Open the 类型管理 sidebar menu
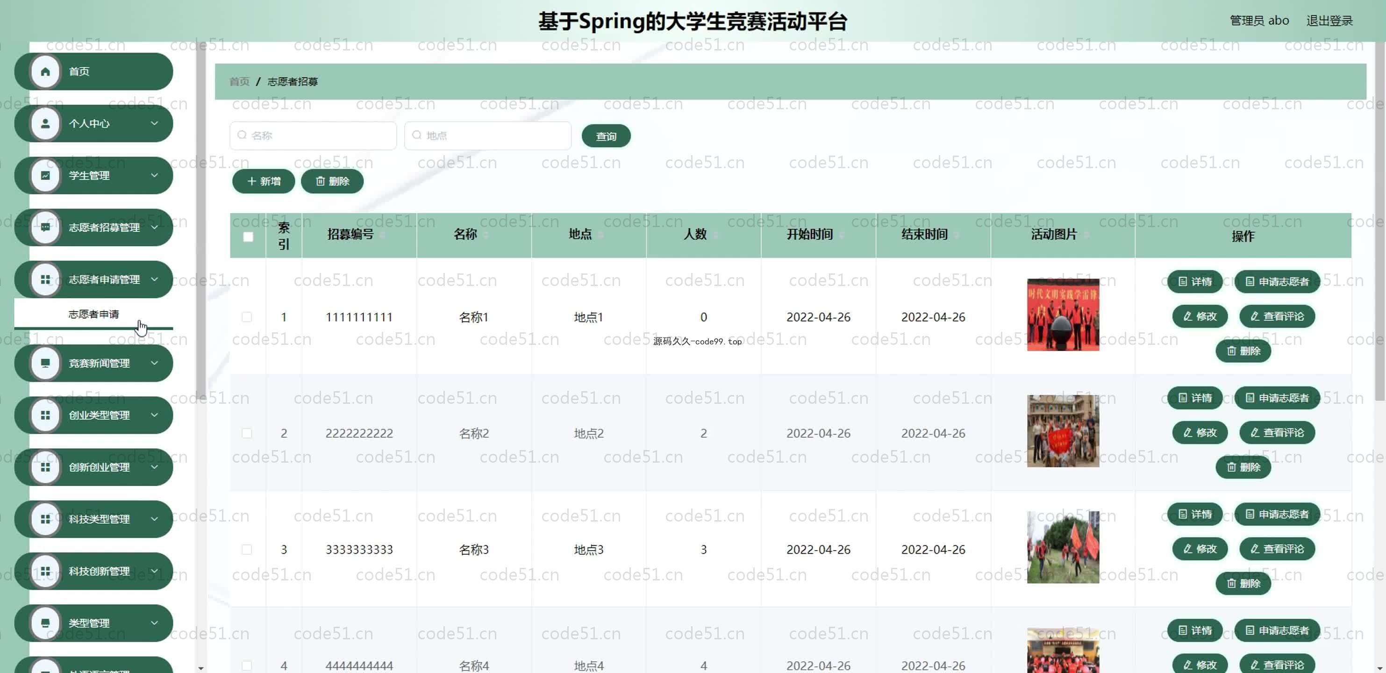 (x=93, y=623)
